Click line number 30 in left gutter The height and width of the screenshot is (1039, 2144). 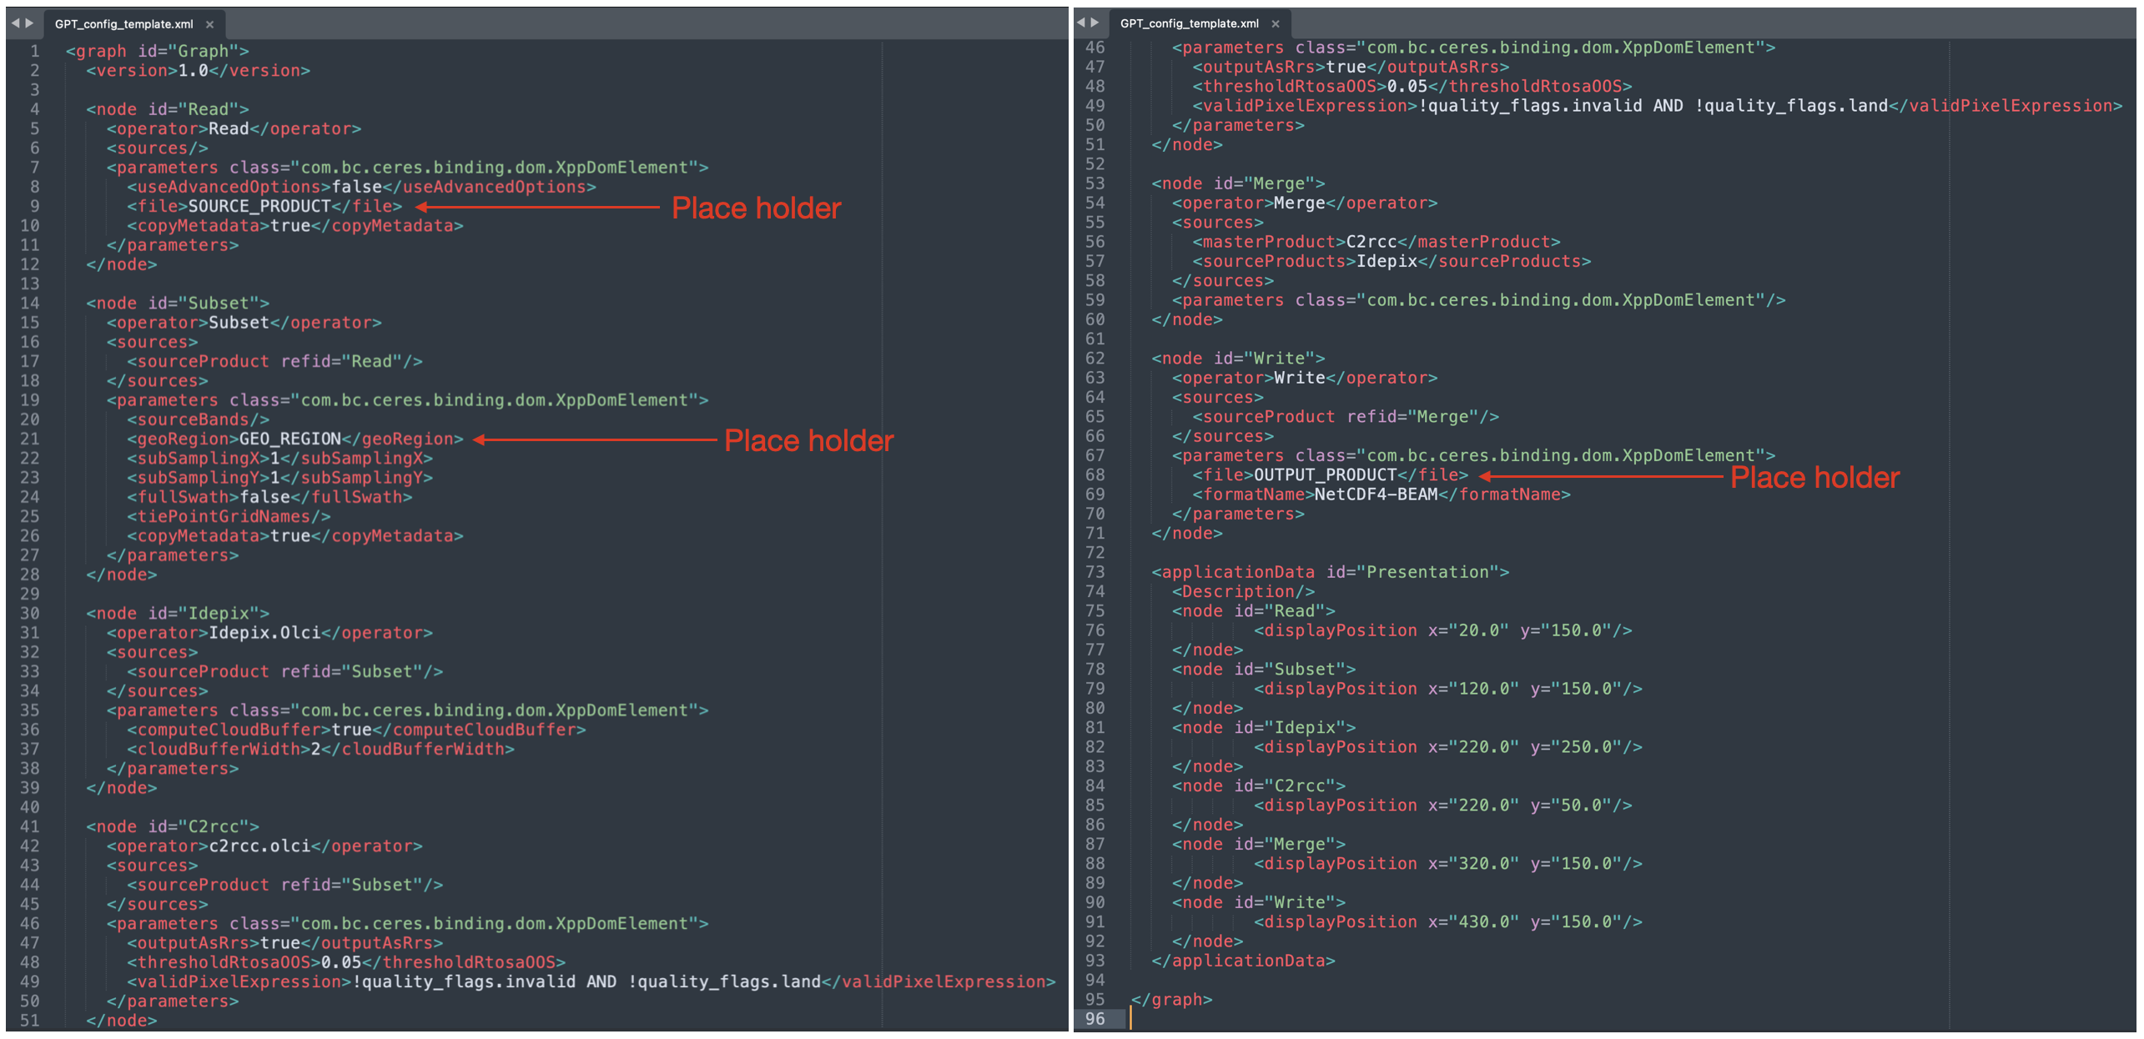point(30,613)
